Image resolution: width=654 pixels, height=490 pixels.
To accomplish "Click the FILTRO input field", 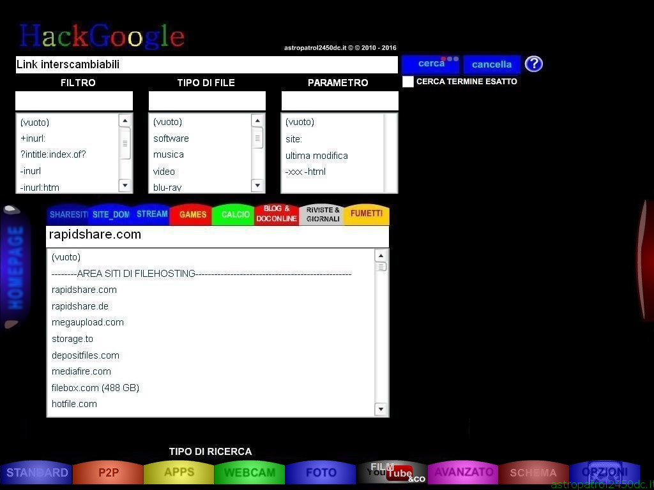I will coord(74,101).
